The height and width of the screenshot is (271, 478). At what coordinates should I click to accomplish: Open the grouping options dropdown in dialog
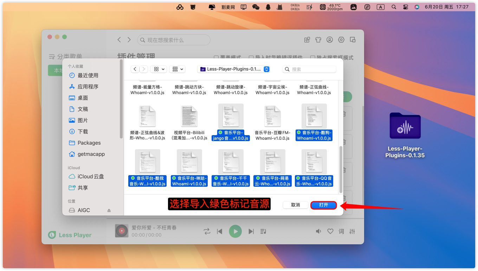tap(177, 69)
